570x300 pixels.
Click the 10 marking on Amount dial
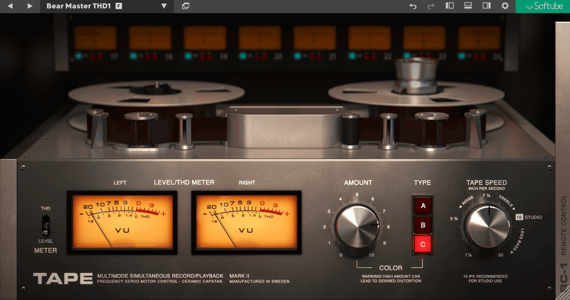tap(371, 255)
